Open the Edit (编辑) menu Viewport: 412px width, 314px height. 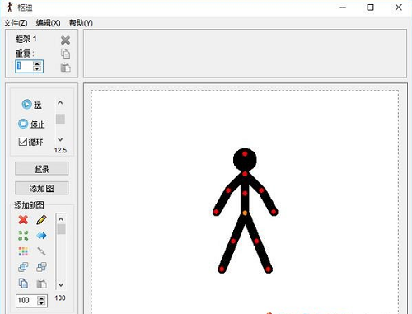48,23
